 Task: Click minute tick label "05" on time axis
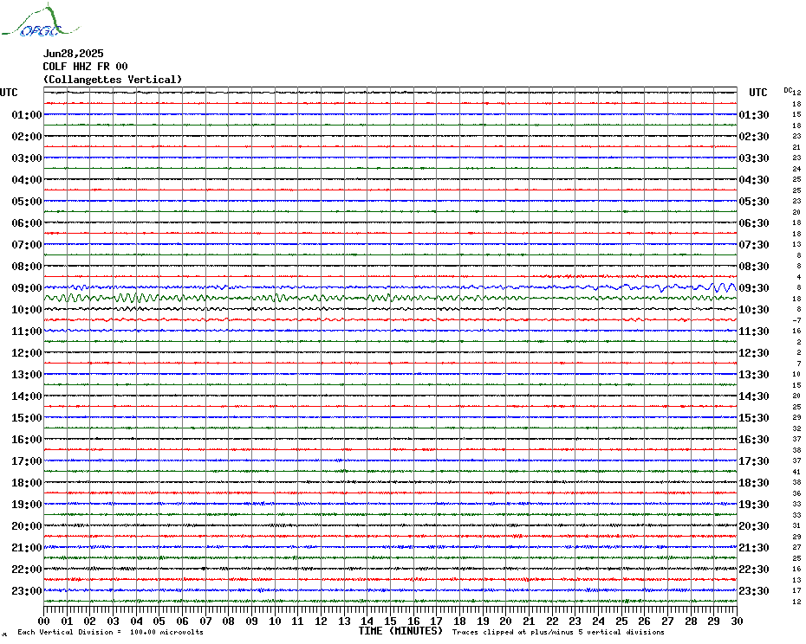(159, 621)
